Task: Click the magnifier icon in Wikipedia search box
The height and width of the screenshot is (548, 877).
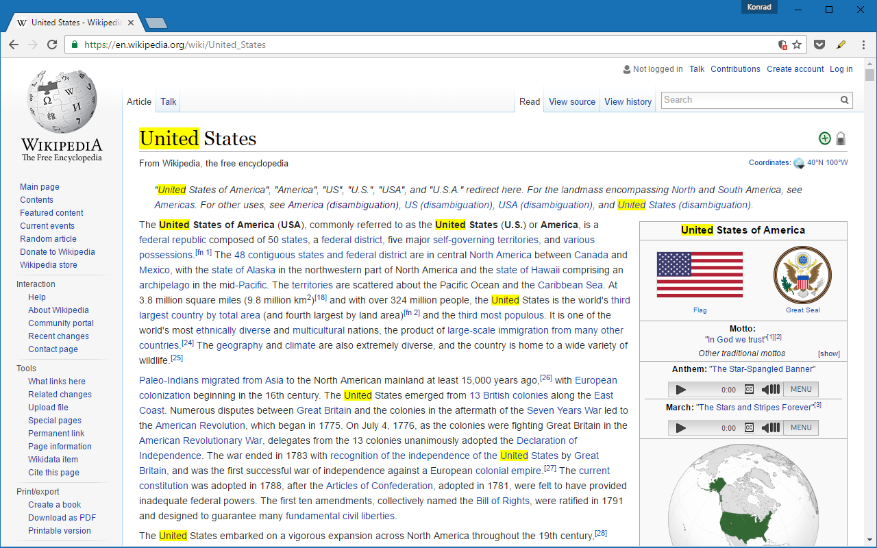Action: [x=845, y=100]
